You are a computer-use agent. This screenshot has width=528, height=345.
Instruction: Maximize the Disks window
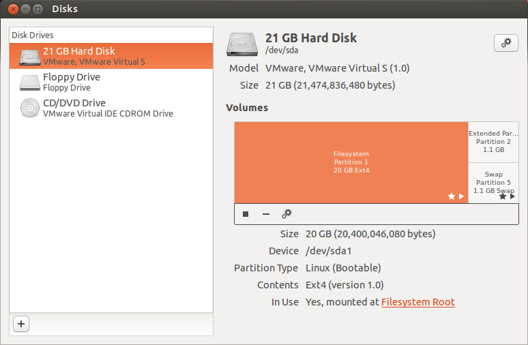coord(37,9)
